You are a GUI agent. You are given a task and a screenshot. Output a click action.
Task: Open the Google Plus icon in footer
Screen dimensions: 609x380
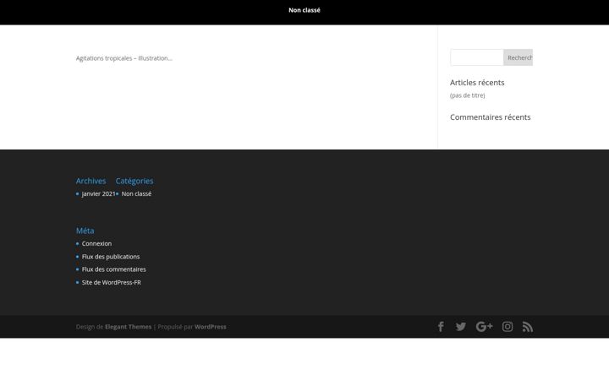(485, 327)
